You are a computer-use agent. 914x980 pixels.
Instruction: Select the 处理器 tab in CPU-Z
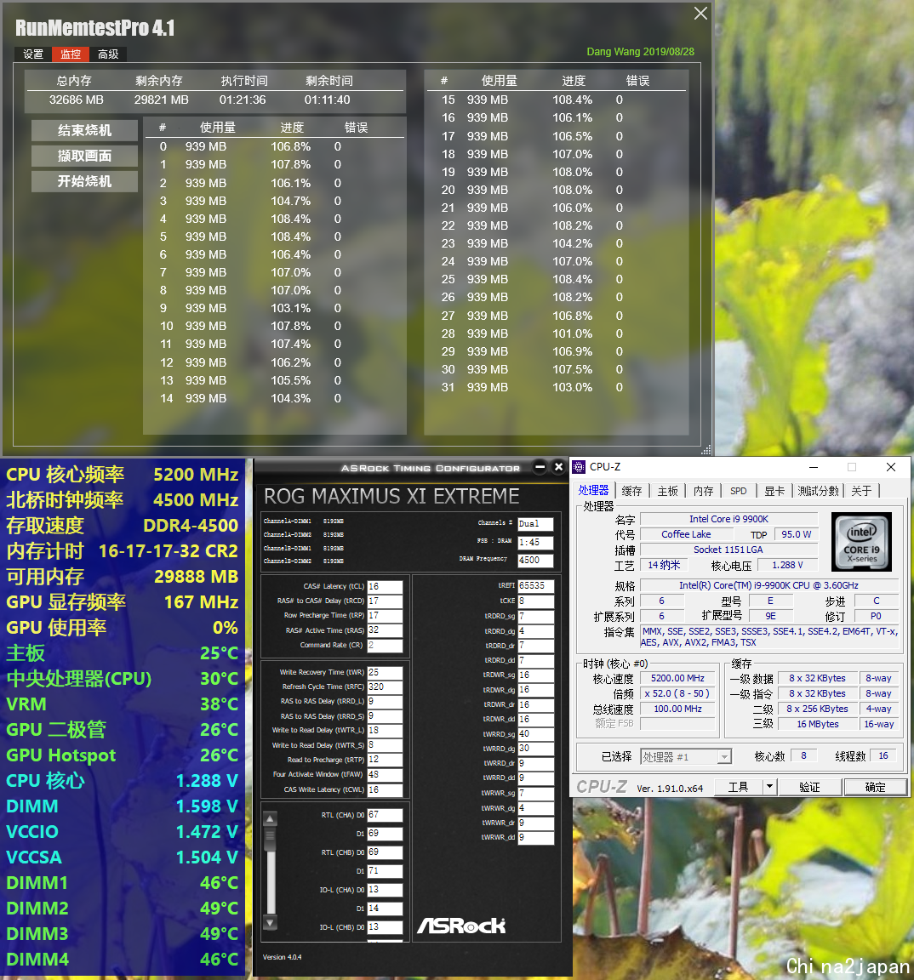[x=593, y=491]
